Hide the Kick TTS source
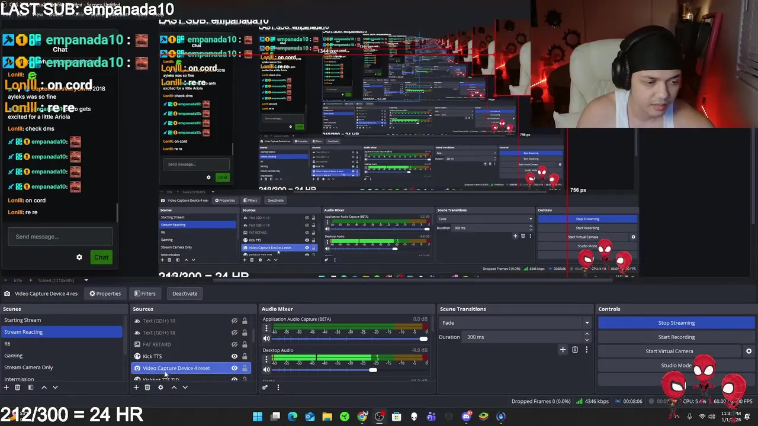The width and height of the screenshot is (758, 426). click(235, 356)
